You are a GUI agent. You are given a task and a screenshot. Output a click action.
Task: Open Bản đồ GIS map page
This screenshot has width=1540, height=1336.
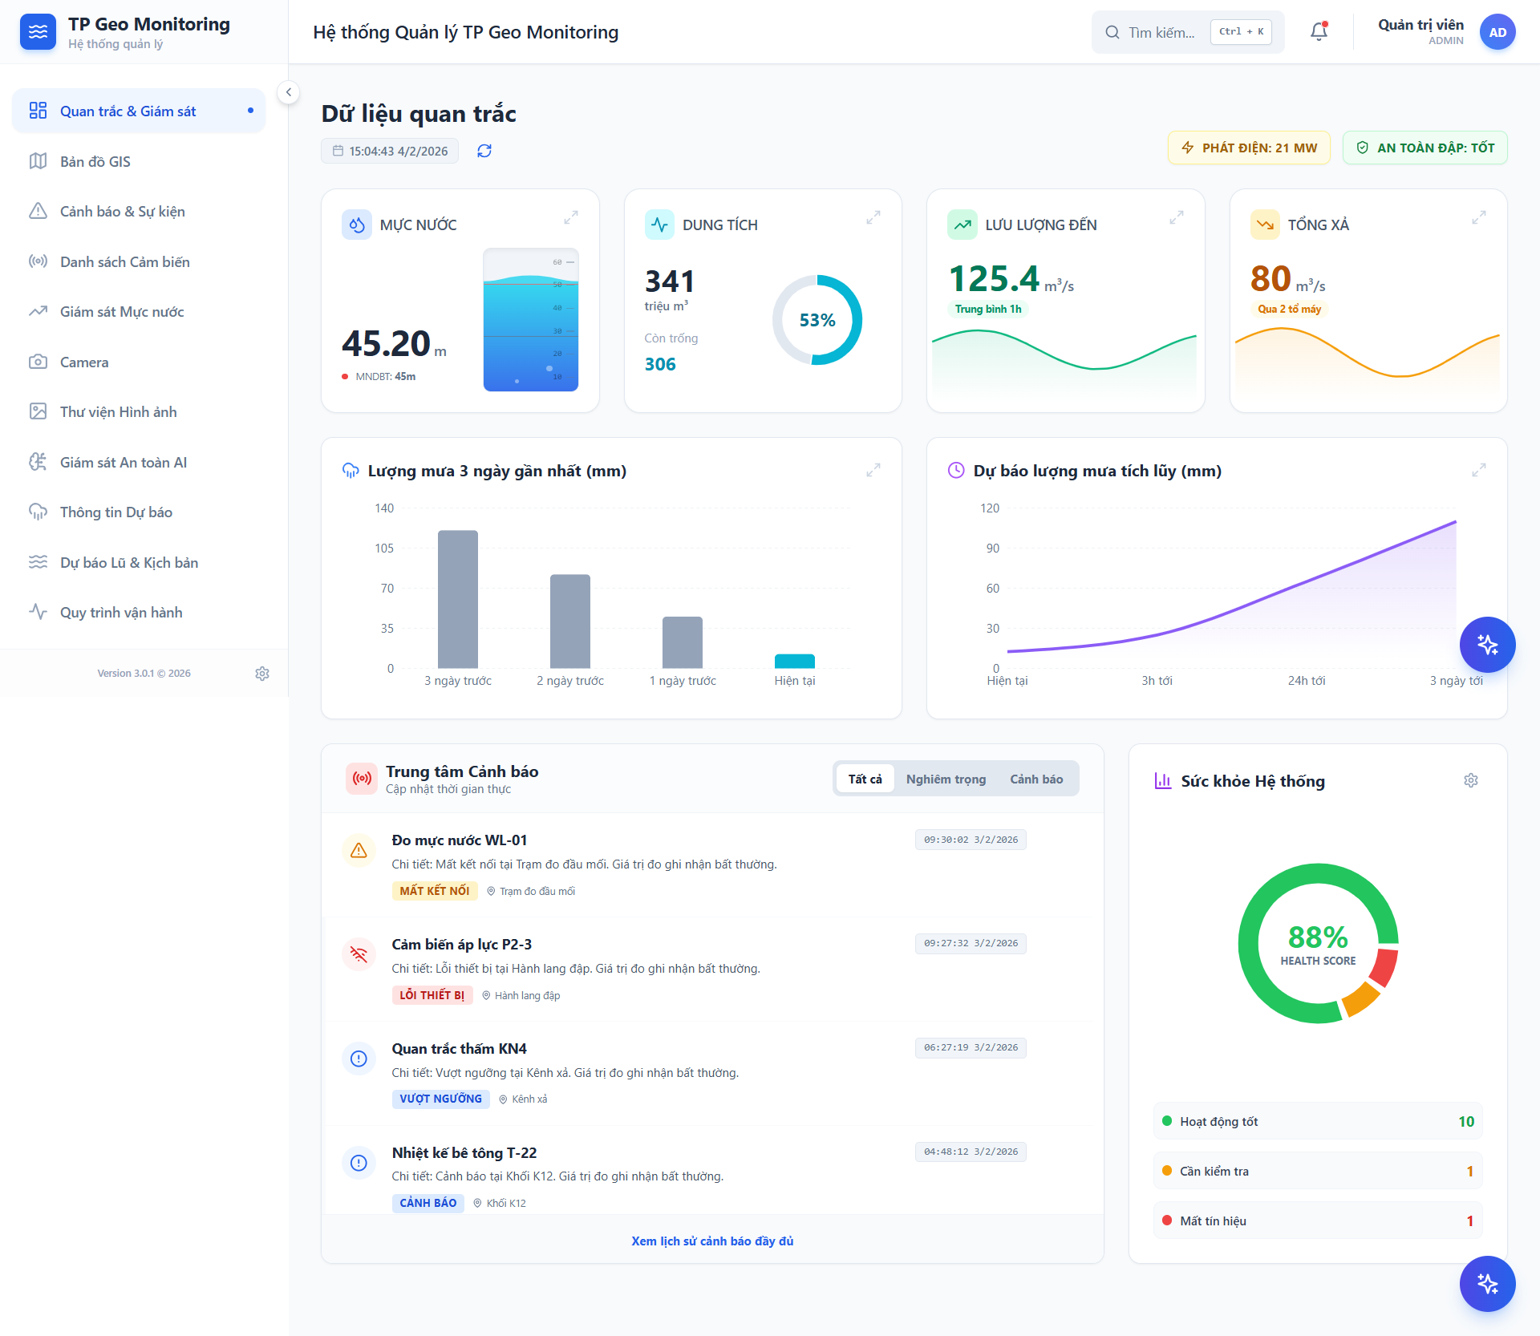click(x=95, y=162)
